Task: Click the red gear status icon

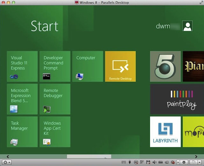Action: [x=173, y=162]
